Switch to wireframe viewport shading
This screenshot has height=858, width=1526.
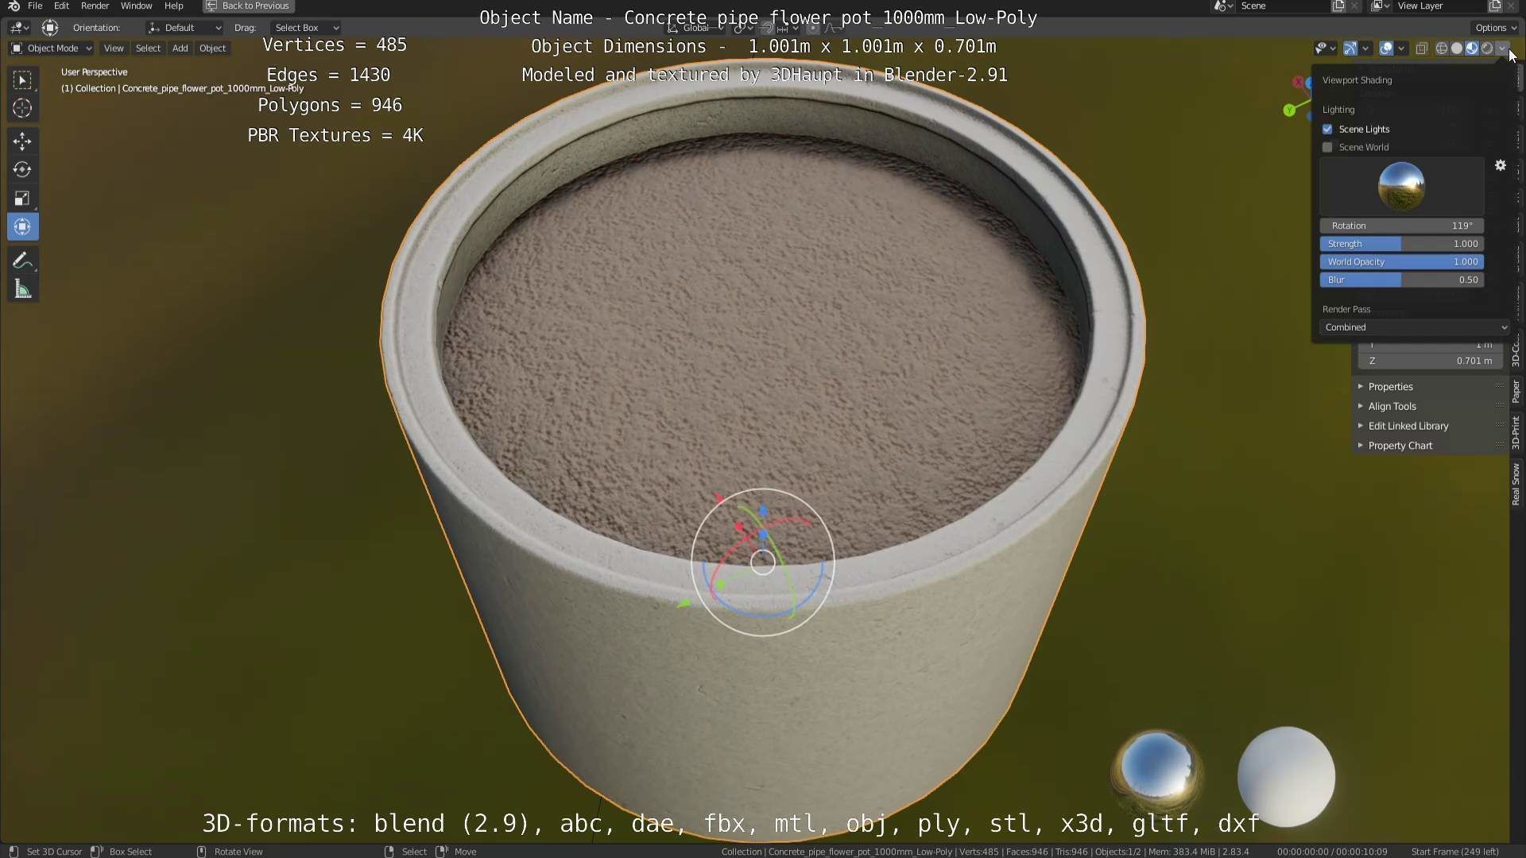[1442, 48]
